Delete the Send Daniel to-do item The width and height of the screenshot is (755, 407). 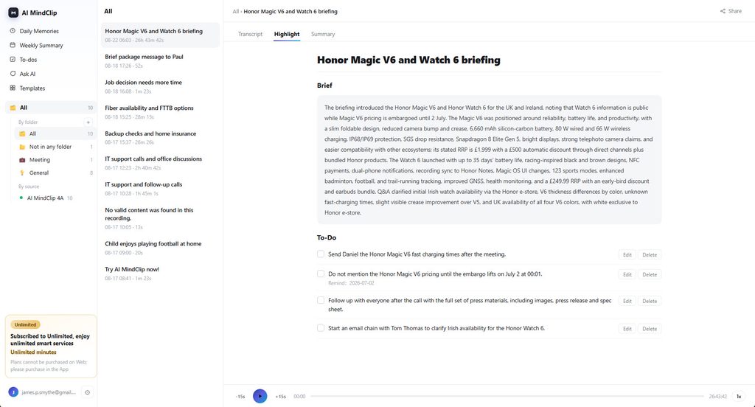pyautogui.click(x=649, y=255)
